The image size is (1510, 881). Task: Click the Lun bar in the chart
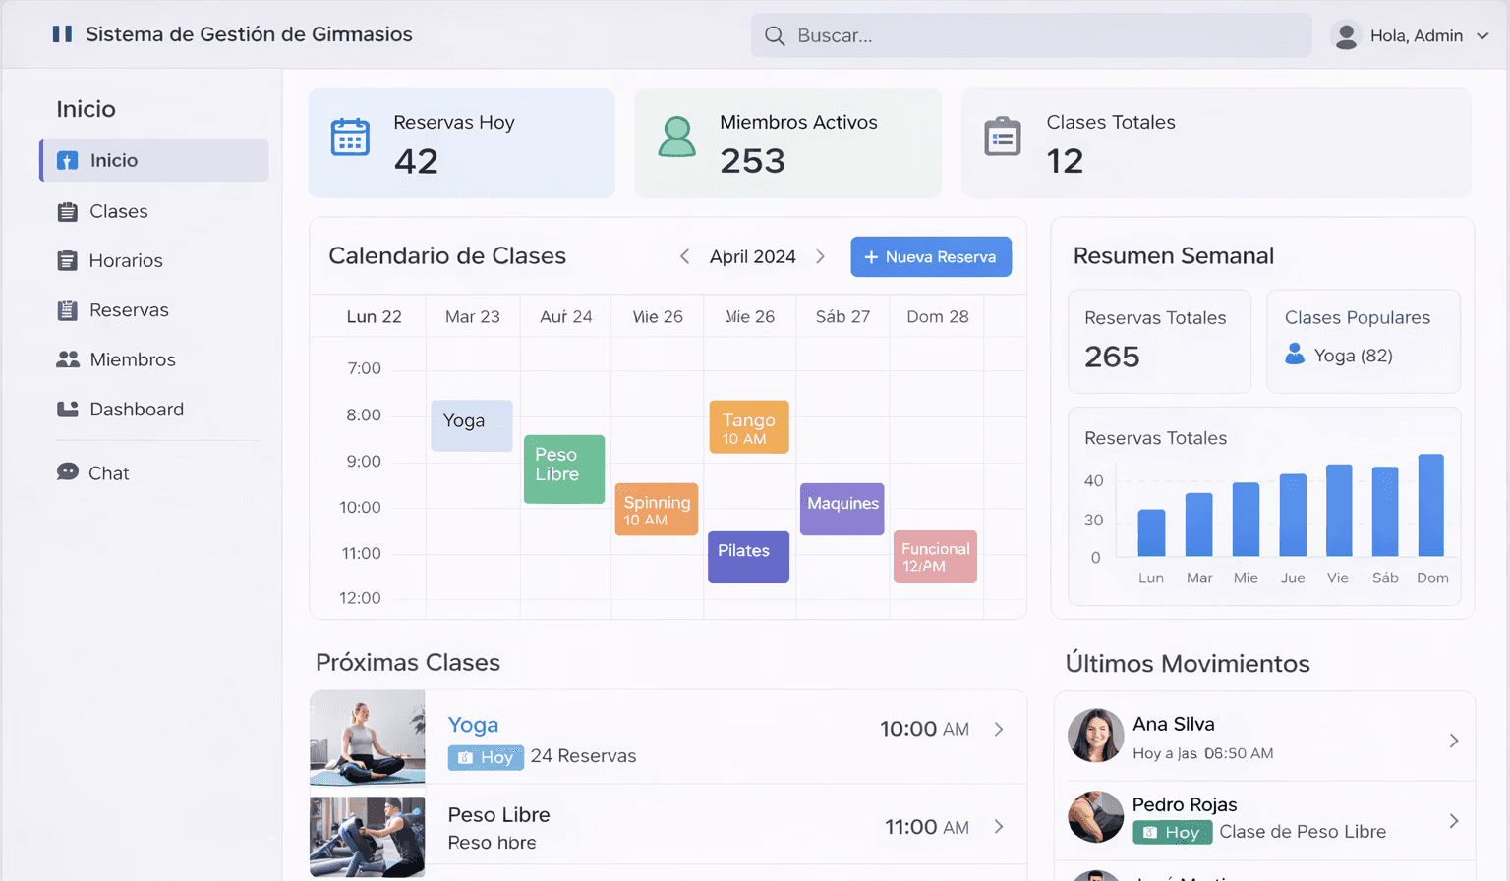(1151, 533)
